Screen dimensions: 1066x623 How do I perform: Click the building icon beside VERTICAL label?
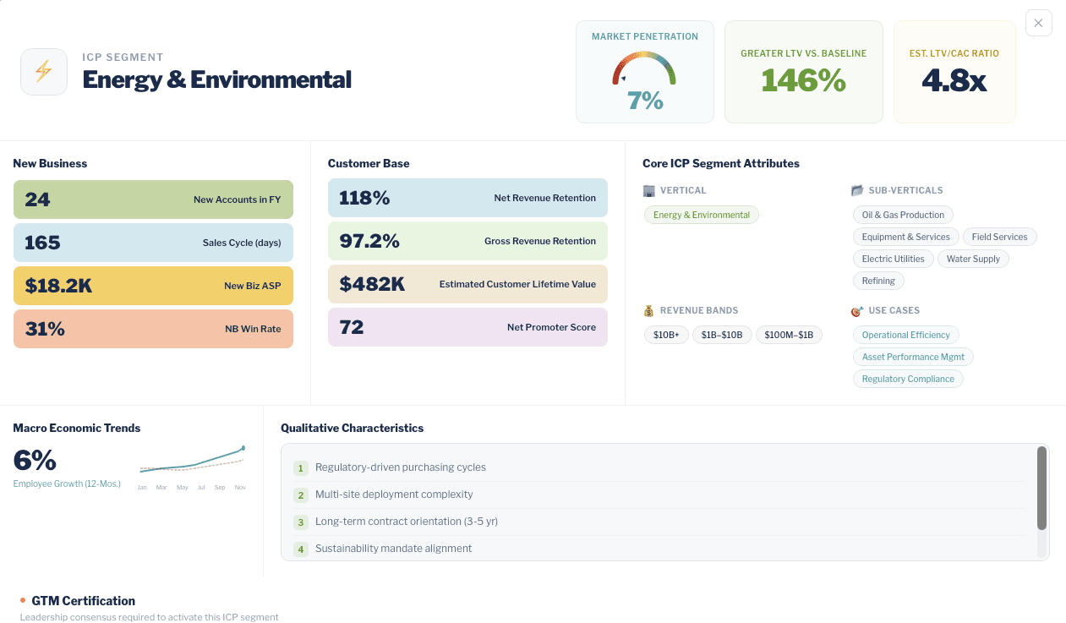[648, 190]
